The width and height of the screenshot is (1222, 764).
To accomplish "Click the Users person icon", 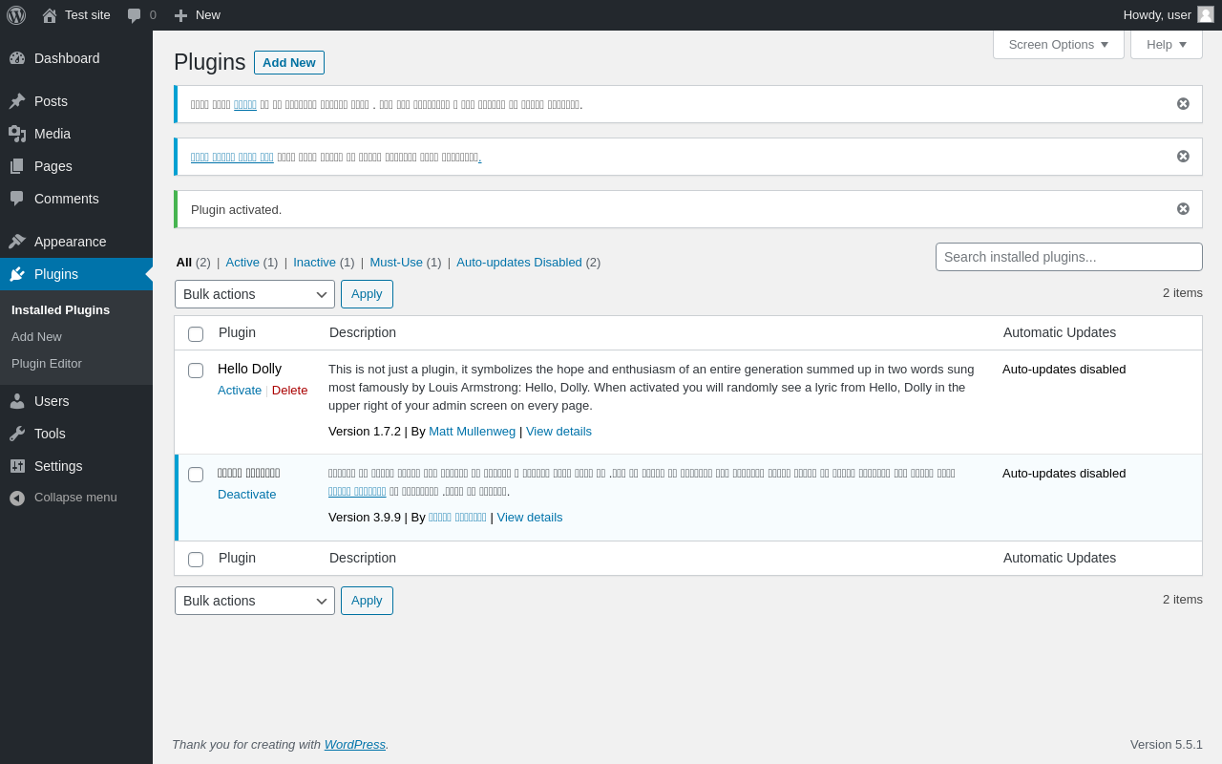I will pyautogui.click(x=17, y=401).
